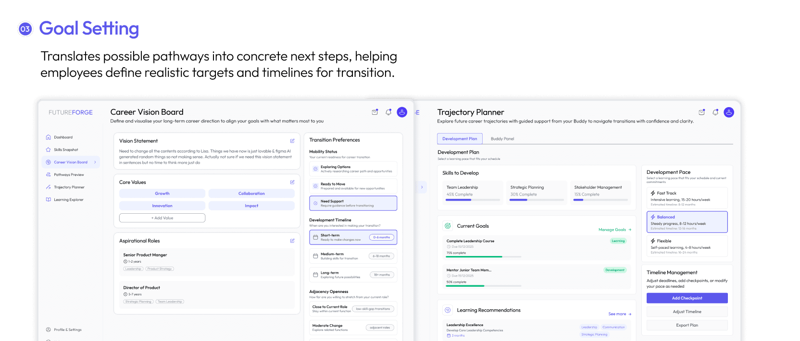800x341 pixels.
Task: Open Skills Snapshot in sidebar
Action: 66,150
